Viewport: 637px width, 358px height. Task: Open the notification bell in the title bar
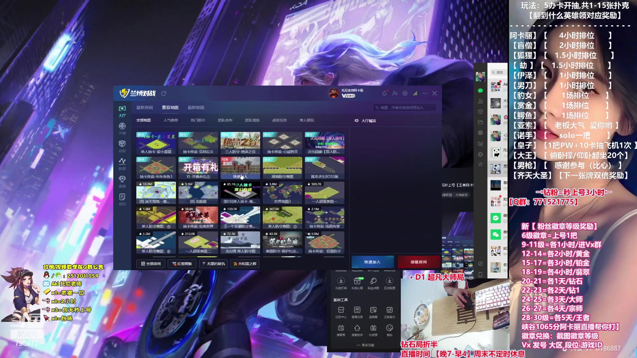coord(384,93)
